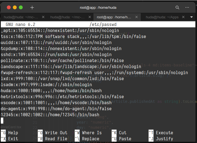This screenshot has height=143, width=197.
Task: Click the search magnifier icon in title bar
Action: click(177, 7)
